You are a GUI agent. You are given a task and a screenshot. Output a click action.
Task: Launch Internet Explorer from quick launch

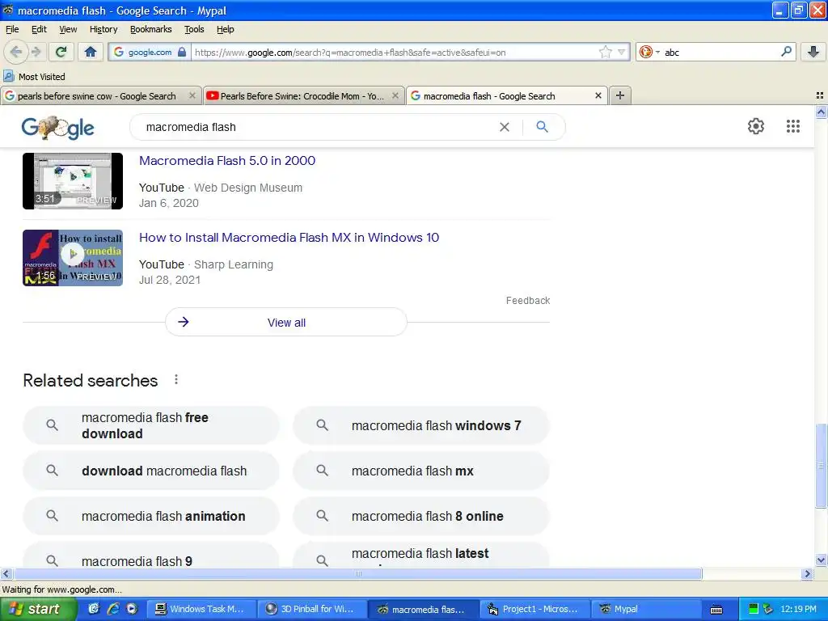[x=112, y=609]
